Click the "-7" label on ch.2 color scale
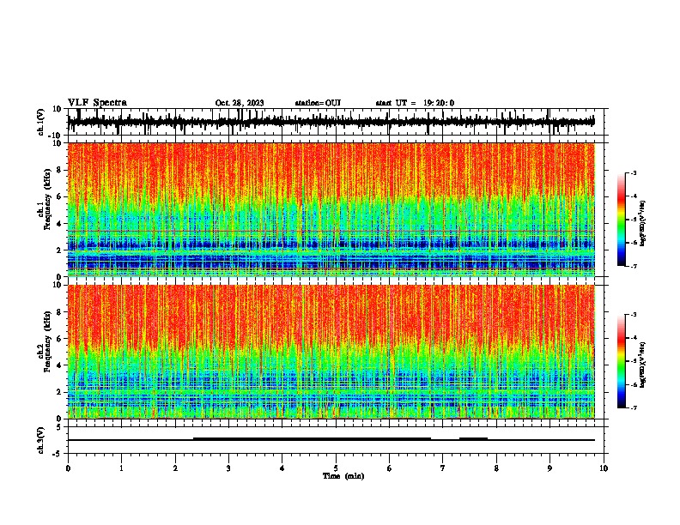 pyautogui.click(x=633, y=408)
